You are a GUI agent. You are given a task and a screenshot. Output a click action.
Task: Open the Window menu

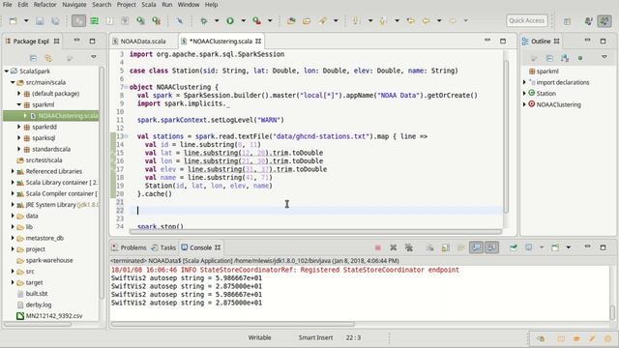(189, 5)
